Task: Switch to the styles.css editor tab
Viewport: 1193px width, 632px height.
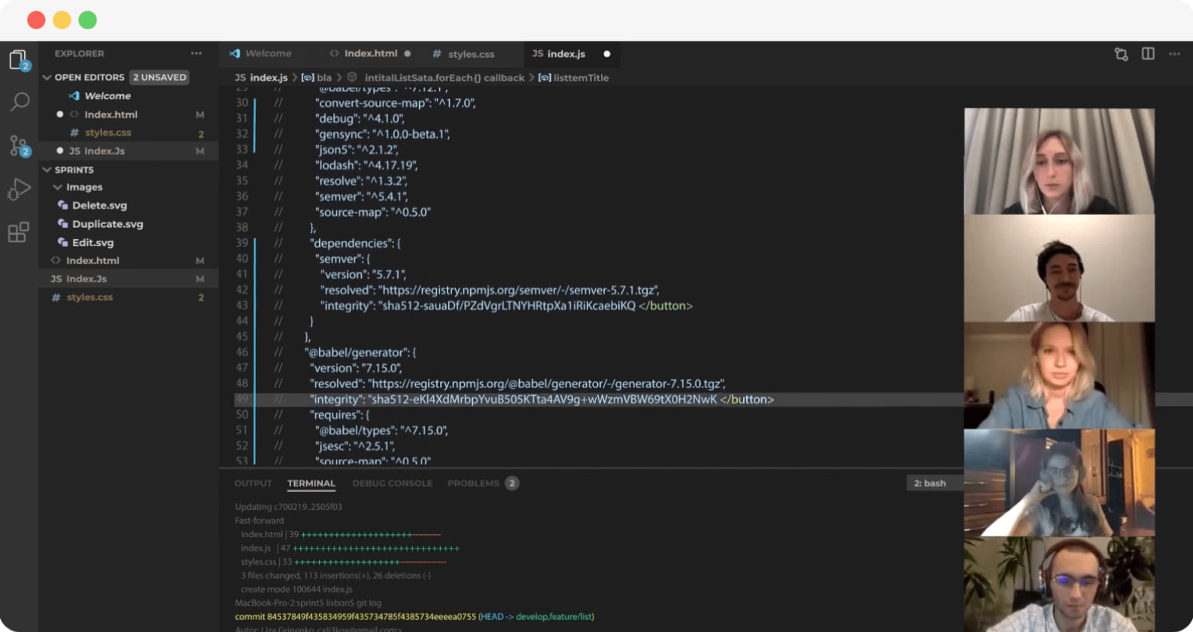Action: point(471,54)
